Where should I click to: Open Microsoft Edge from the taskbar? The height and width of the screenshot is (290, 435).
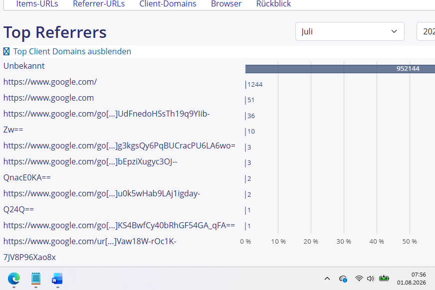14,279
